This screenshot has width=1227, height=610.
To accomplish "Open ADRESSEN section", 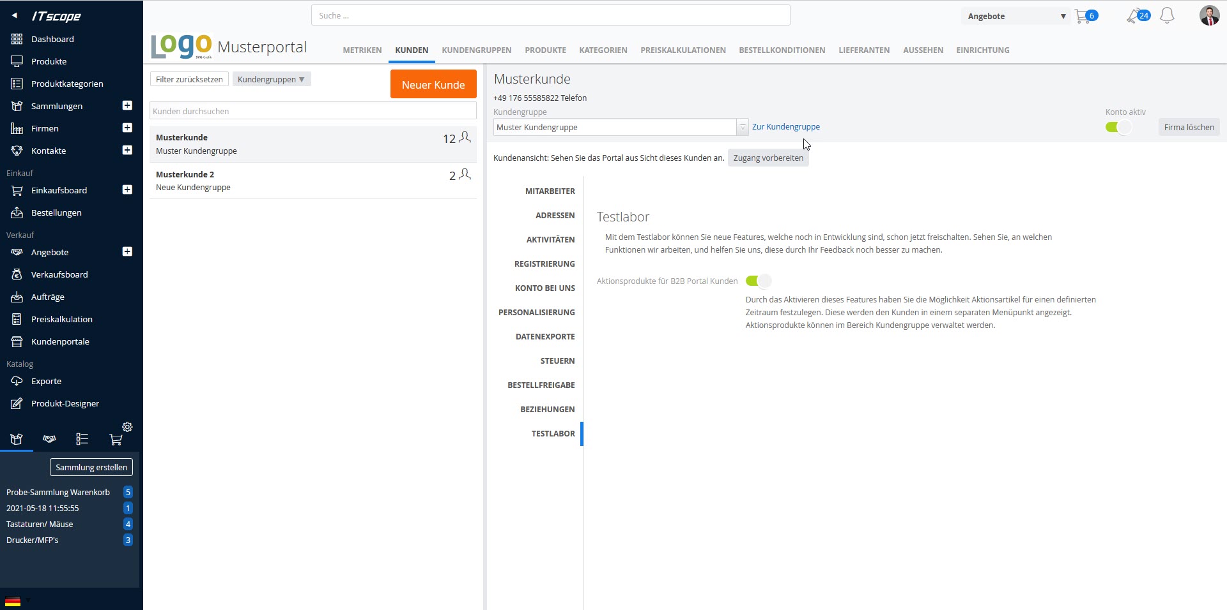I will pyautogui.click(x=555, y=215).
